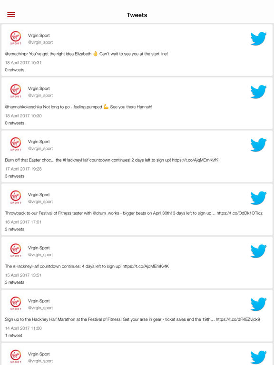Open link https://t.co/OdDk1OTicz
This screenshot has height=365, width=274.
pos(240,213)
